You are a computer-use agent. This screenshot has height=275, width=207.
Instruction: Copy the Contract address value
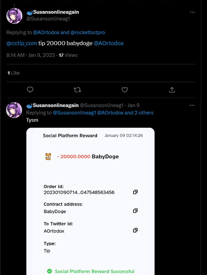point(135,210)
